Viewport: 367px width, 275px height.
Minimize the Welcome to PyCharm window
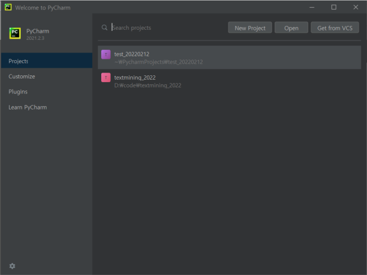312,7
